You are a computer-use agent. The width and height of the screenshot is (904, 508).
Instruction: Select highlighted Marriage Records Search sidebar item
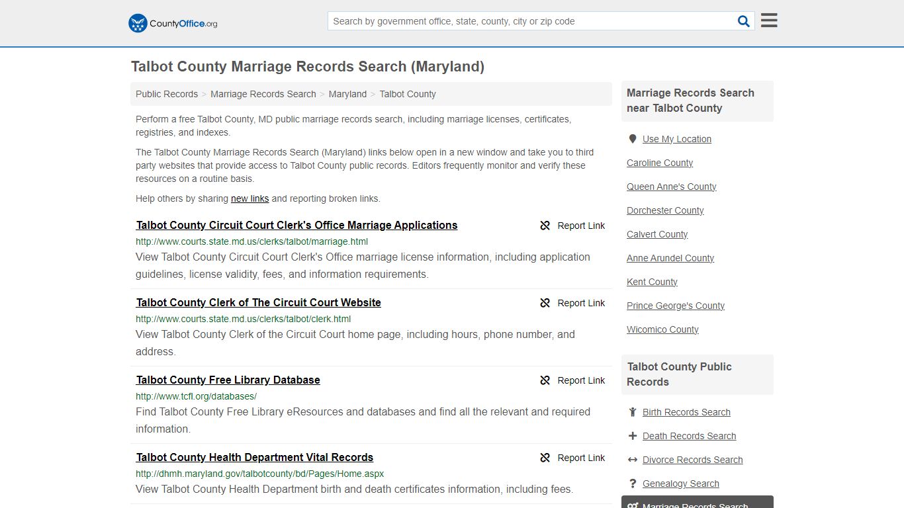coord(697,503)
